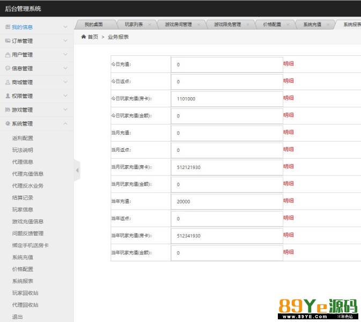Close the 价格配置 tab
This screenshot has width=361, height=322.
(288, 24)
